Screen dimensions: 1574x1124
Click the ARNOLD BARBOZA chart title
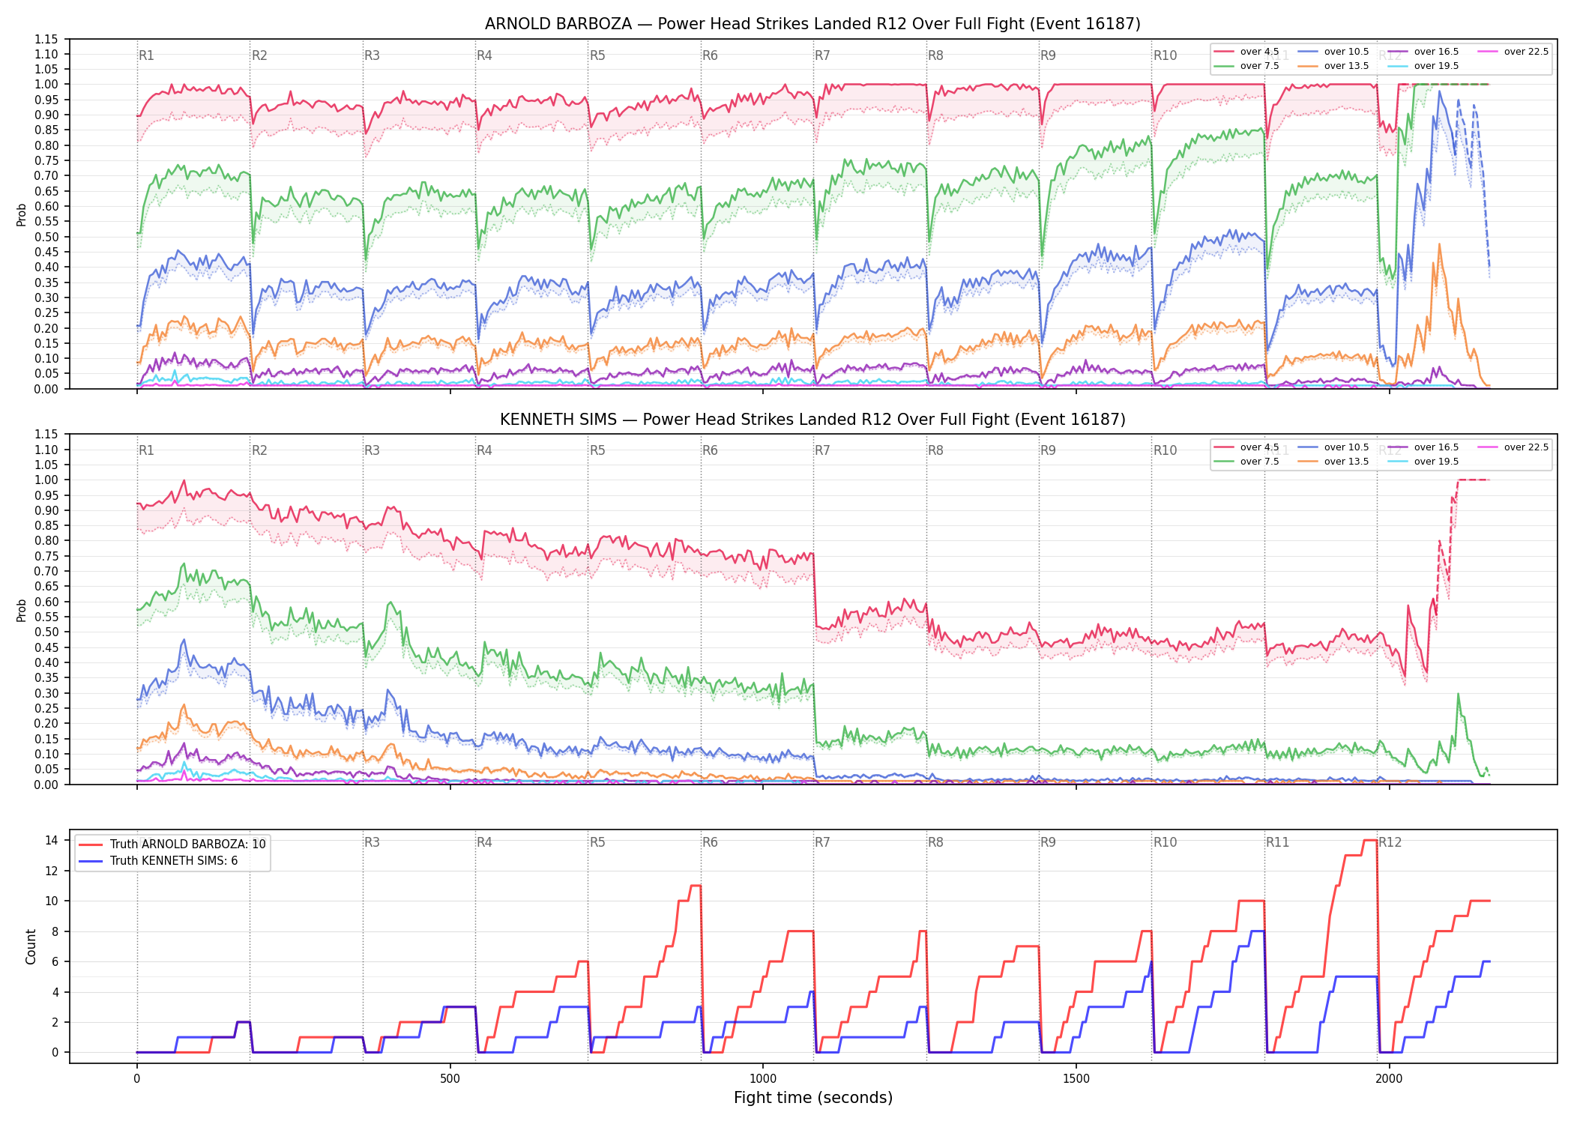click(x=812, y=24)
